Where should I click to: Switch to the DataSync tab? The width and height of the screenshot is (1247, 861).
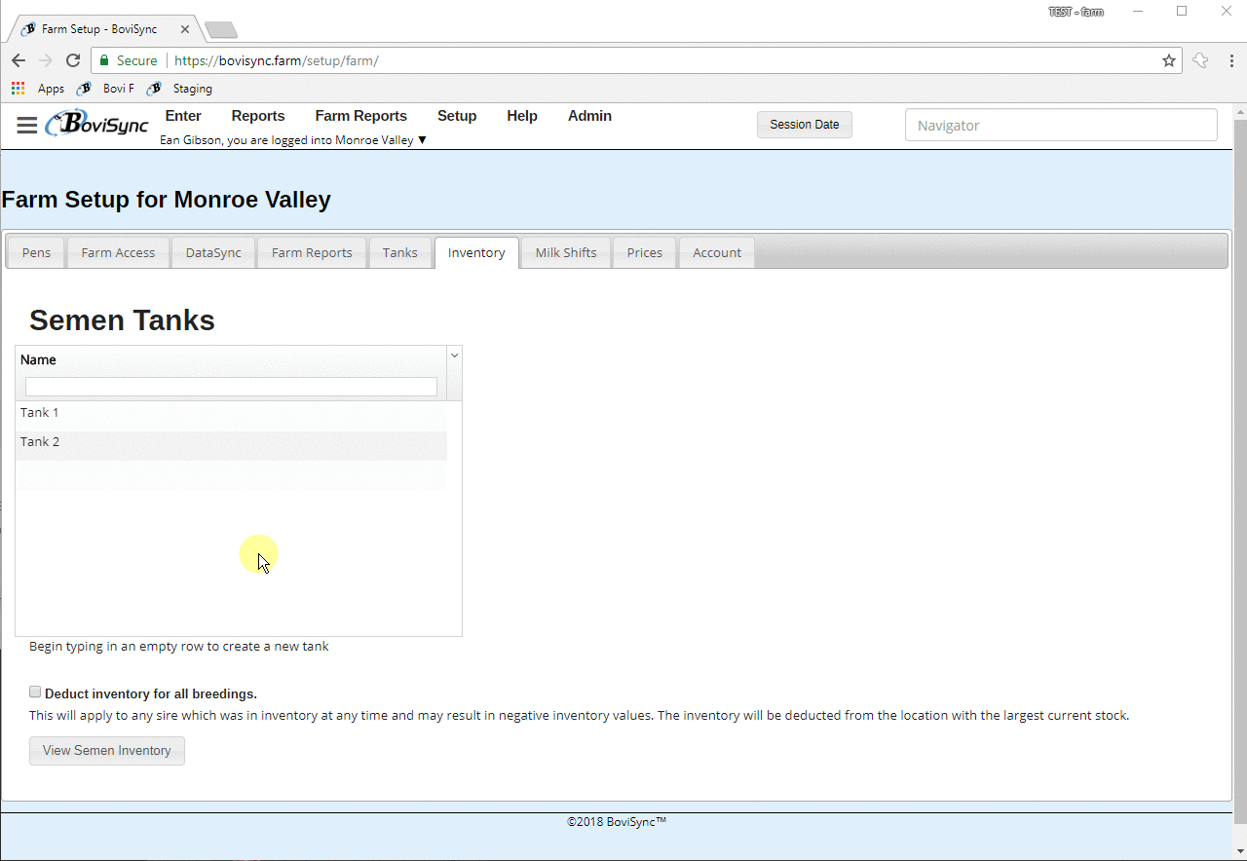coord(213,252)
